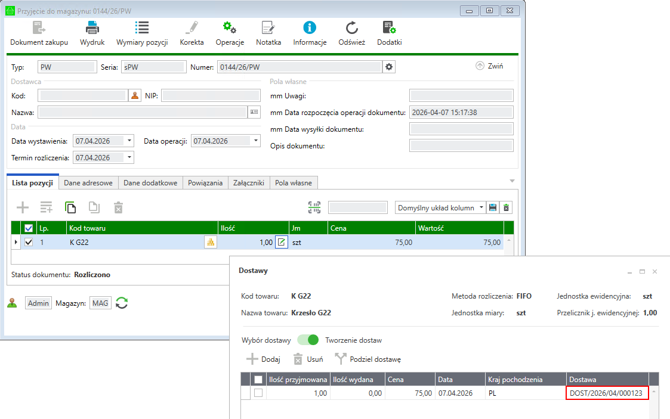Screen dimensions: 670x419
Task: Open Wymiary pozycji list icon
Action: [x=142, y=28]
